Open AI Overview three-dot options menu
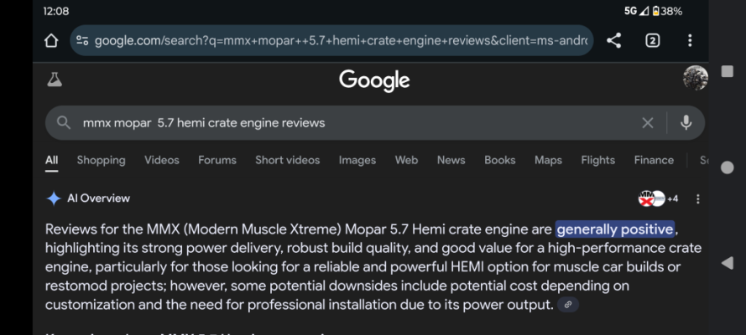This screenshot has width=746, height=335. (x=698, y=198)
